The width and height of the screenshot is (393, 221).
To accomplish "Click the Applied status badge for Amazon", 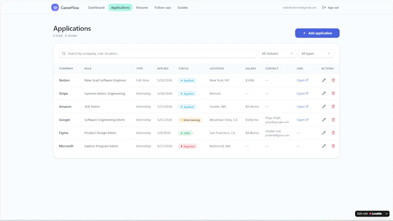I will pos(187,107).
